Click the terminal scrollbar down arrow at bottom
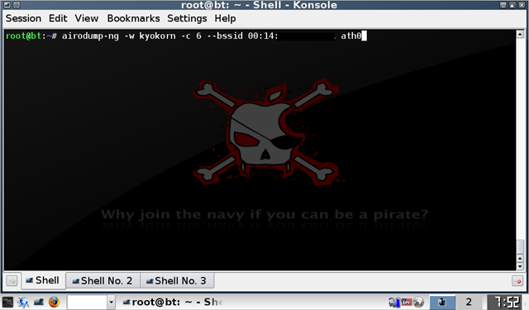Image resolution: width=529 pixels, height=310 pixels. [520, 266]
